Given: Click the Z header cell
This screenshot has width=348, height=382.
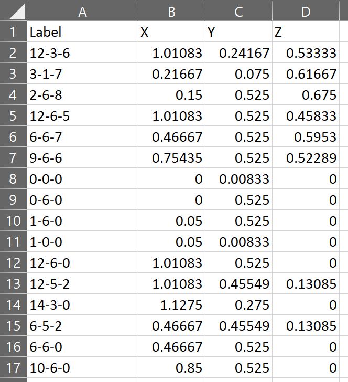Looking at the screenshot, I should [x=306, y=31].
